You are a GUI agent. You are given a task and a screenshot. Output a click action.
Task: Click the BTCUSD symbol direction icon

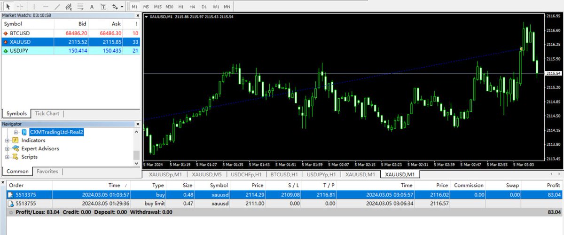(x=5, y=33)
